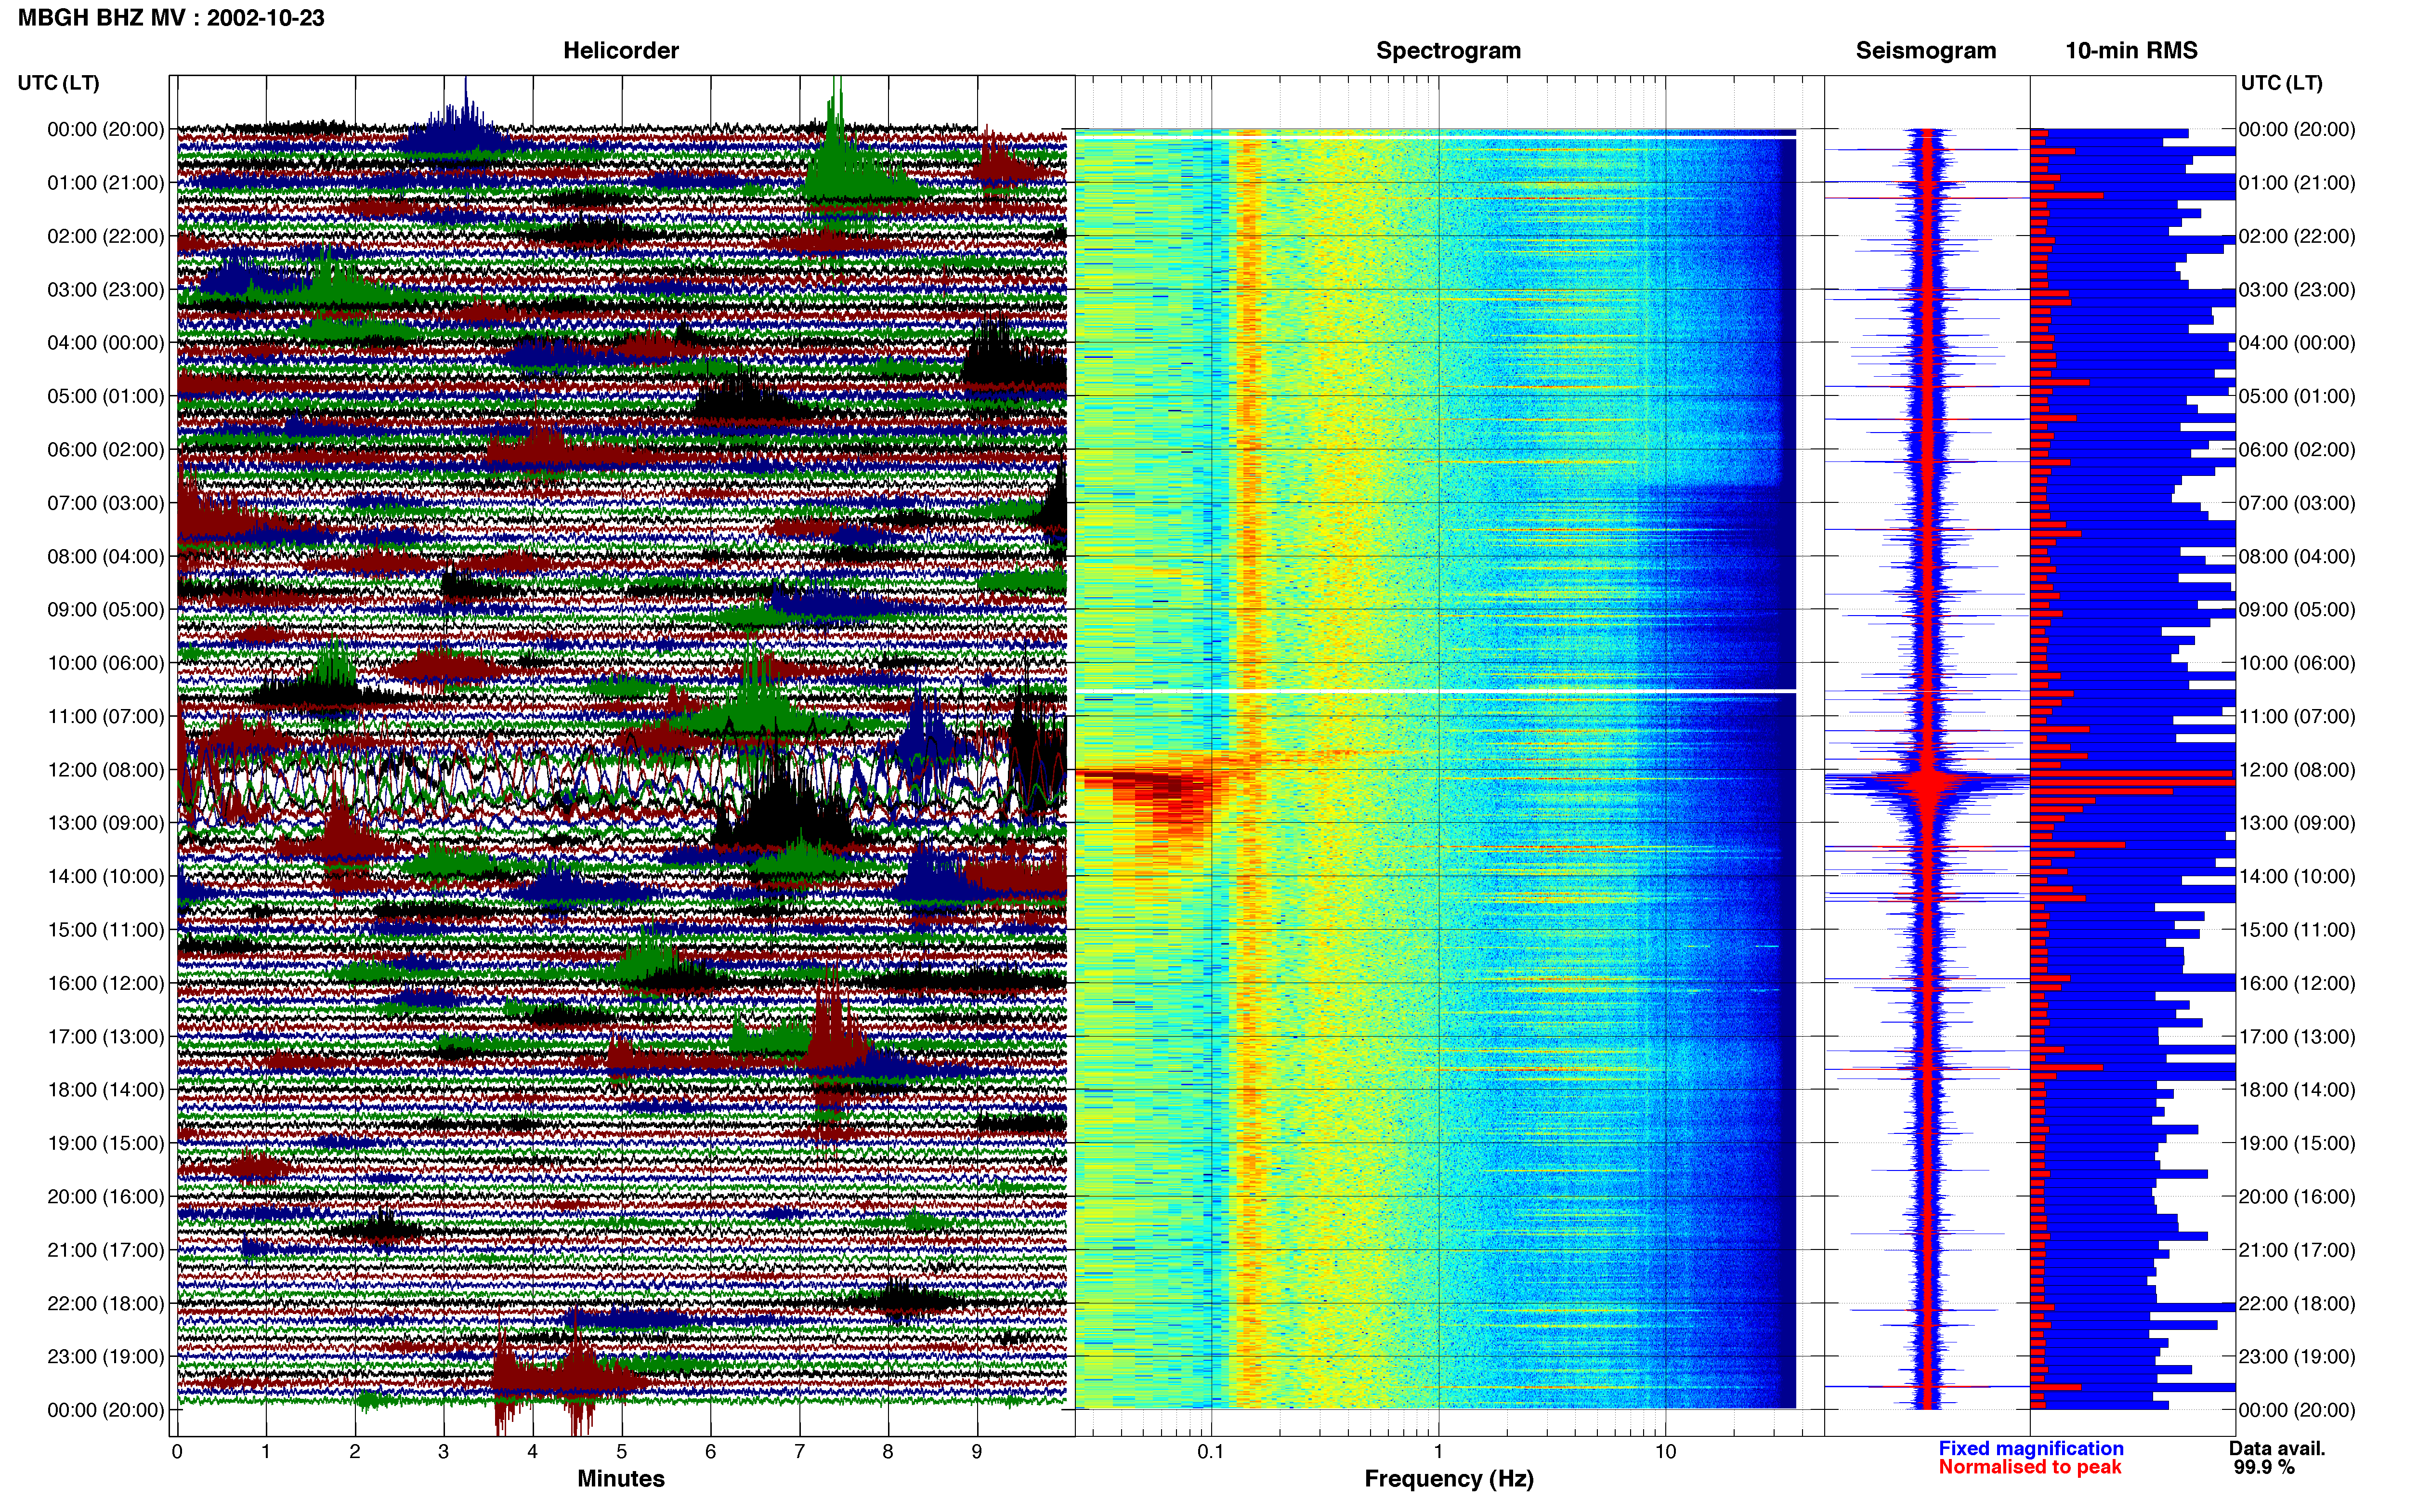The image size is (2417, 1512).
Task: Click "16:00 (12:00)" on the Helicorder time axis
Action: pos(106,983)
